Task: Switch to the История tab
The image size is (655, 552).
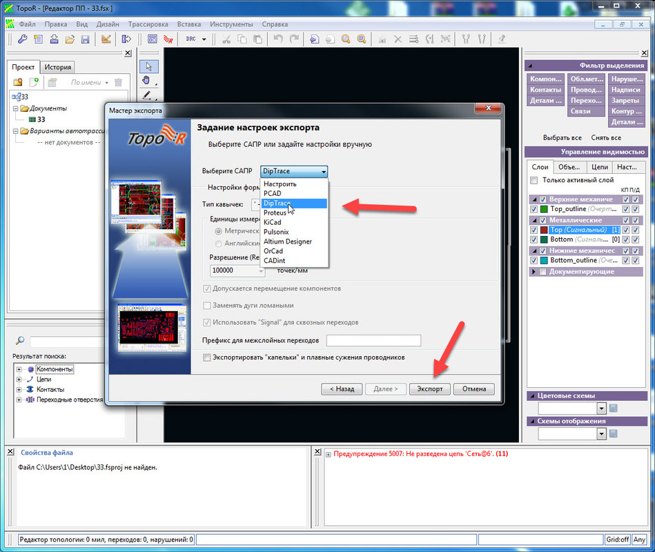Action: pyautogui.click(x=58, y=67)
